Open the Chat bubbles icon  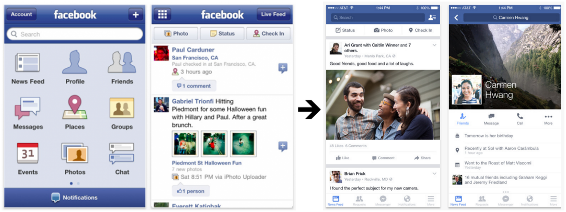(122, 153)
